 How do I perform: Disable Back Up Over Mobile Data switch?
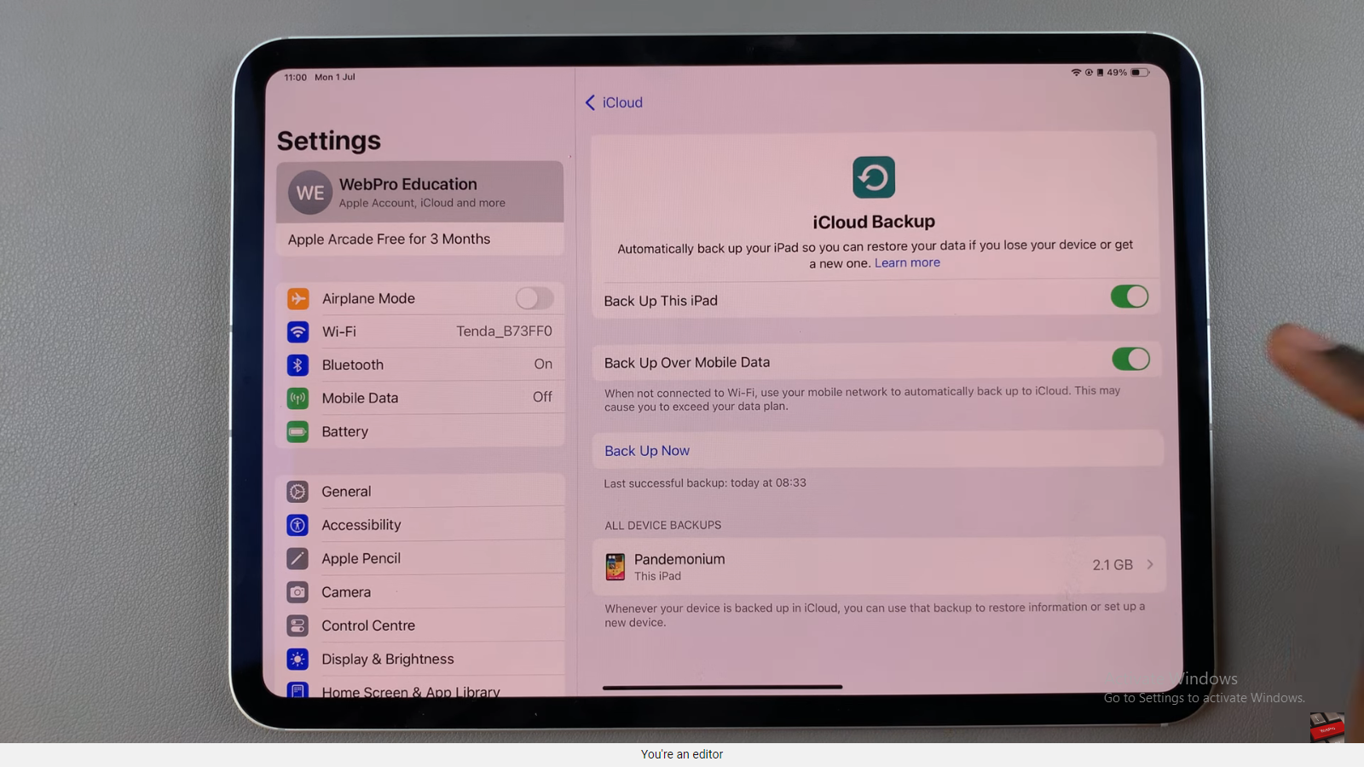1131,359
